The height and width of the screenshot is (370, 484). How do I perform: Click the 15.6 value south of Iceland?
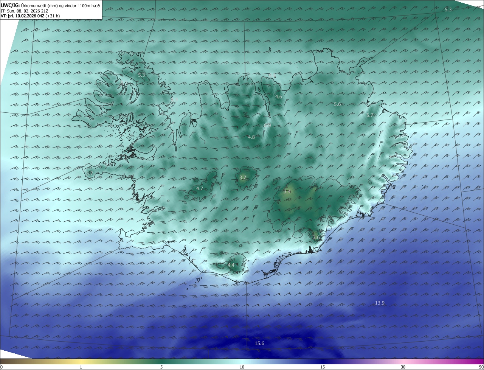tap(259, 343)
